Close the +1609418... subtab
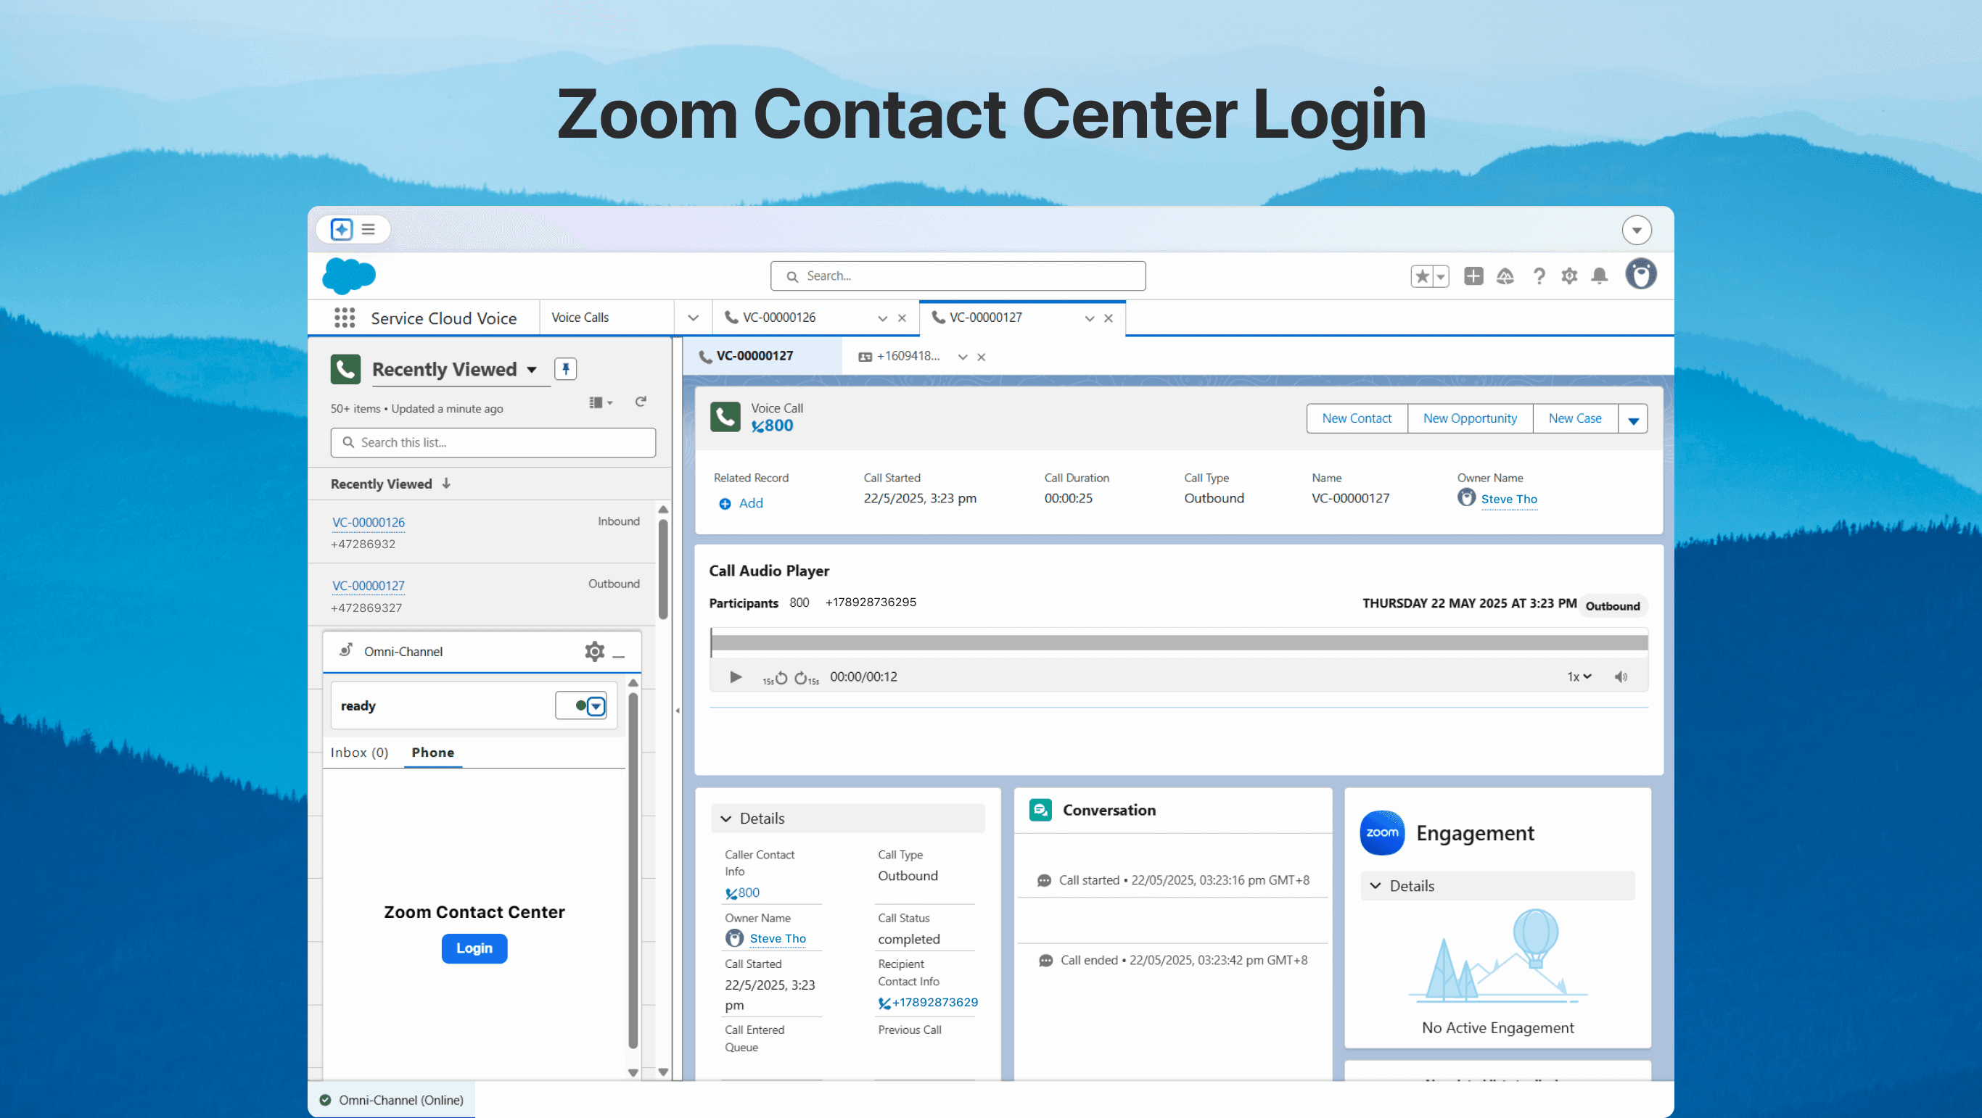1982x1118 pixels. (x=981, y=357)
